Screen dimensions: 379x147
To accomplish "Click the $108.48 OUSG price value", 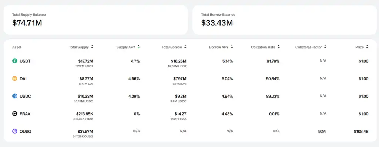I will pos(361,132).
